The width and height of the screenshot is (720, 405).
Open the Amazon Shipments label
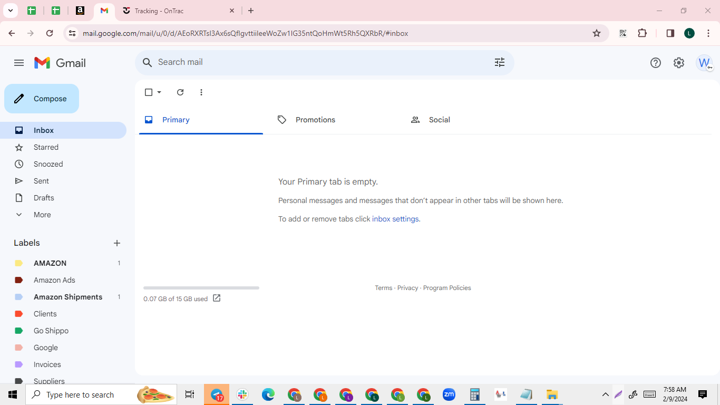click(63, 297)
